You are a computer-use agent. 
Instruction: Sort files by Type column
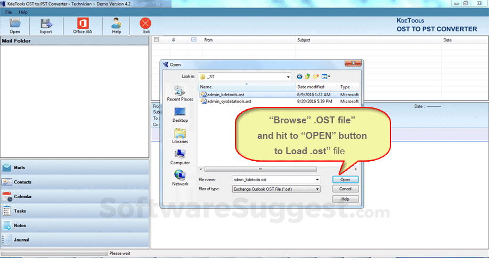349,87
